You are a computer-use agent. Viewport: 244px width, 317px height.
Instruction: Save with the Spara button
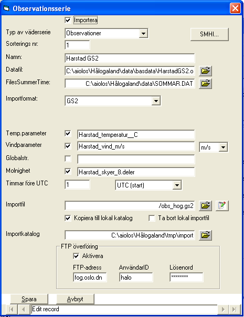click(x=29, y=299)
